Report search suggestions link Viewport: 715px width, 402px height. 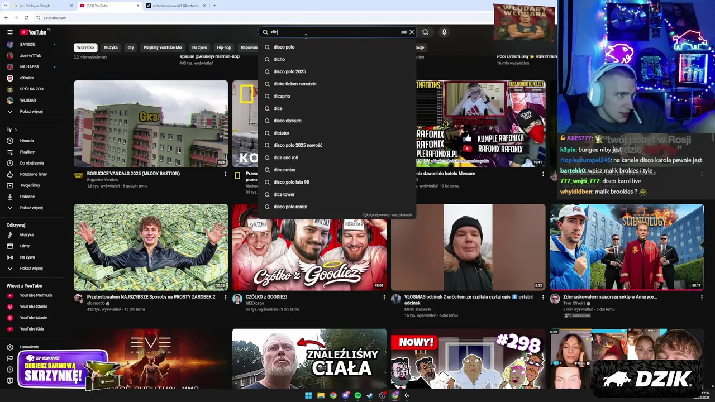coord(387,215)
